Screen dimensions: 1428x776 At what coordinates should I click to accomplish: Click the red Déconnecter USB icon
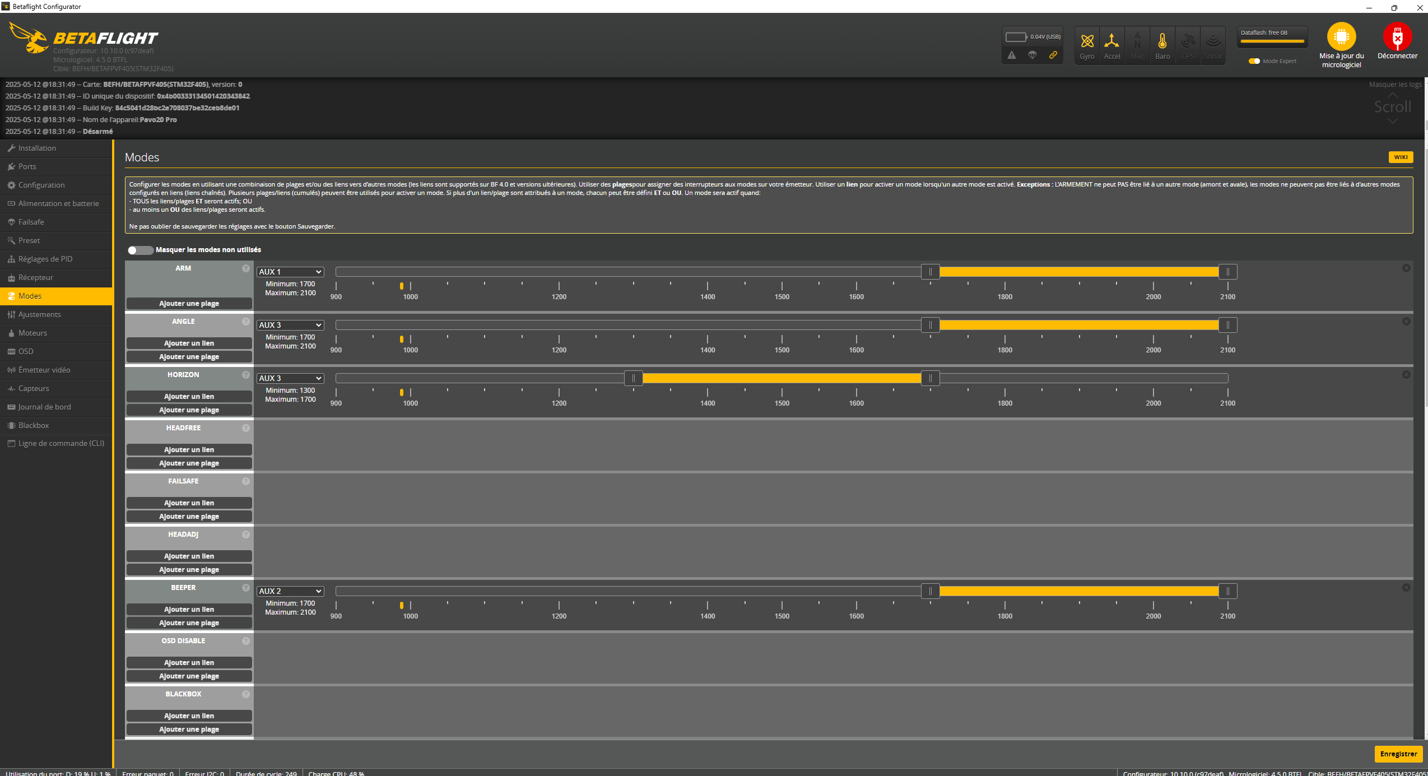(1397, 37)
